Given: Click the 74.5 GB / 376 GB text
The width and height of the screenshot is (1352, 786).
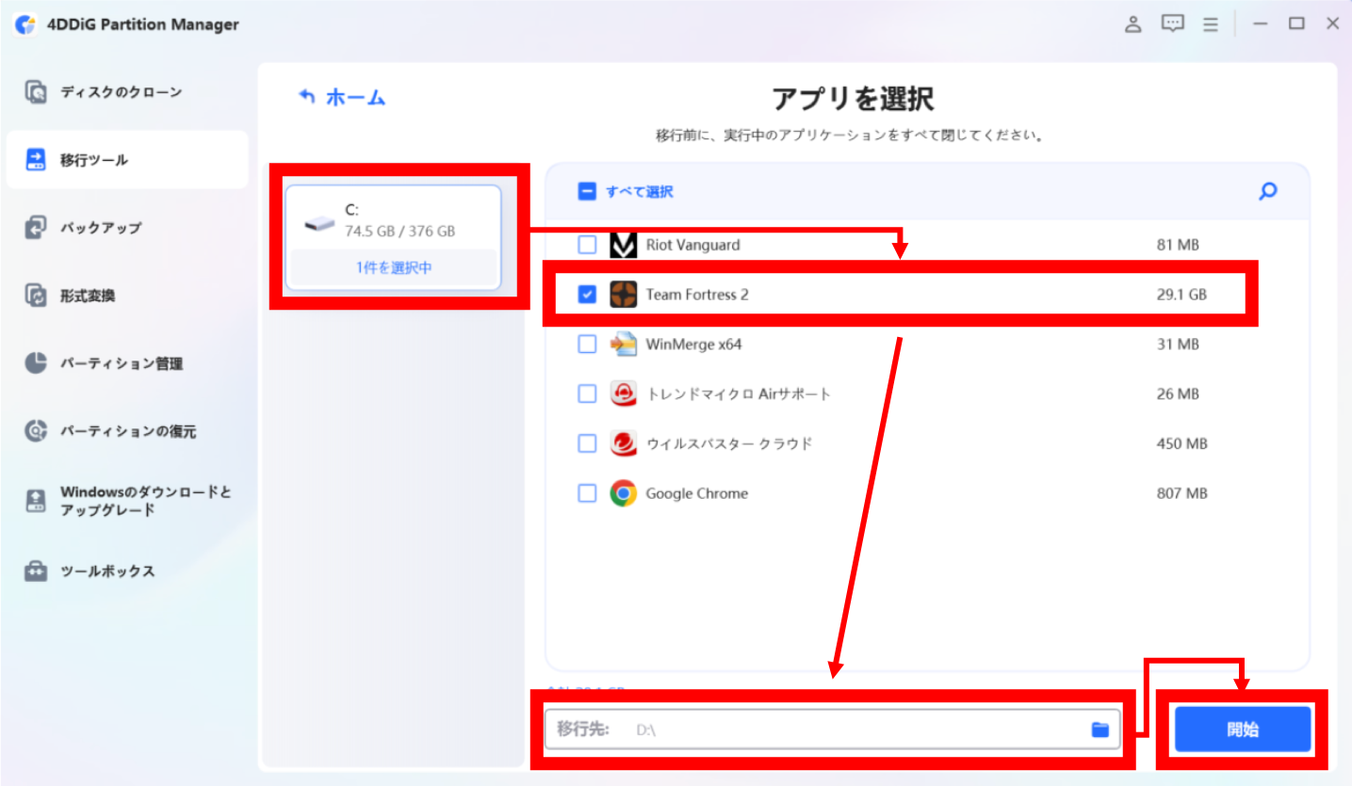Looking at the screenshot, I should click(399, 232).
